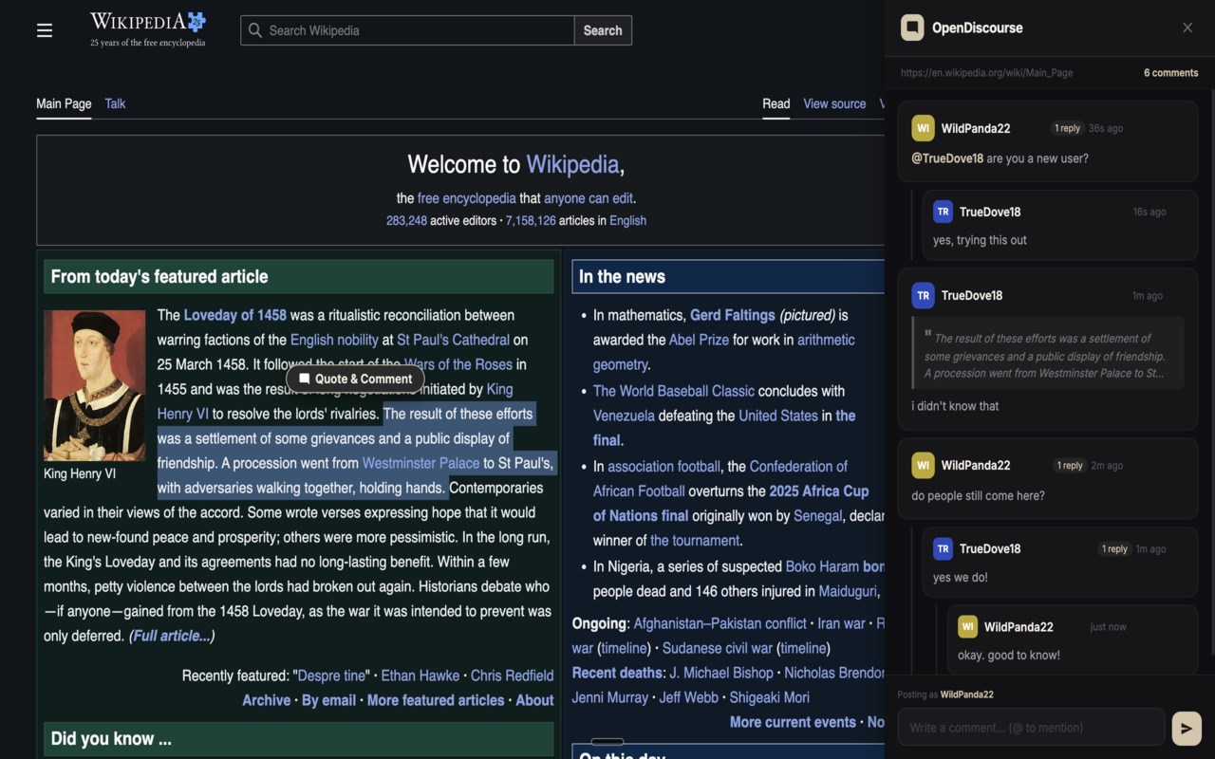Open The World Baseball Classic link
This screenshot has width=1215, height=759.
point(674,391)
